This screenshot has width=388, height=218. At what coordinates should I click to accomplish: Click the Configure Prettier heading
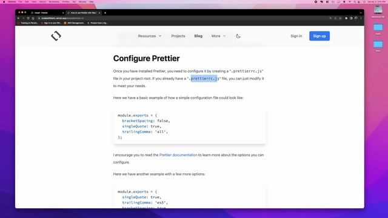[x=147, y=59]
